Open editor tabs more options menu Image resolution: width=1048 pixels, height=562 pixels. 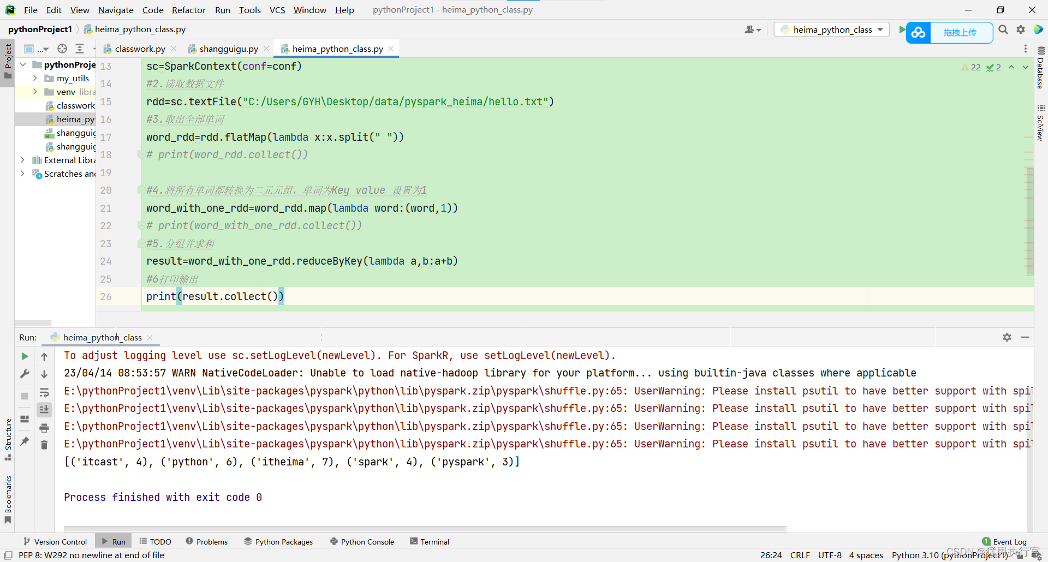tap(1025, 49)
